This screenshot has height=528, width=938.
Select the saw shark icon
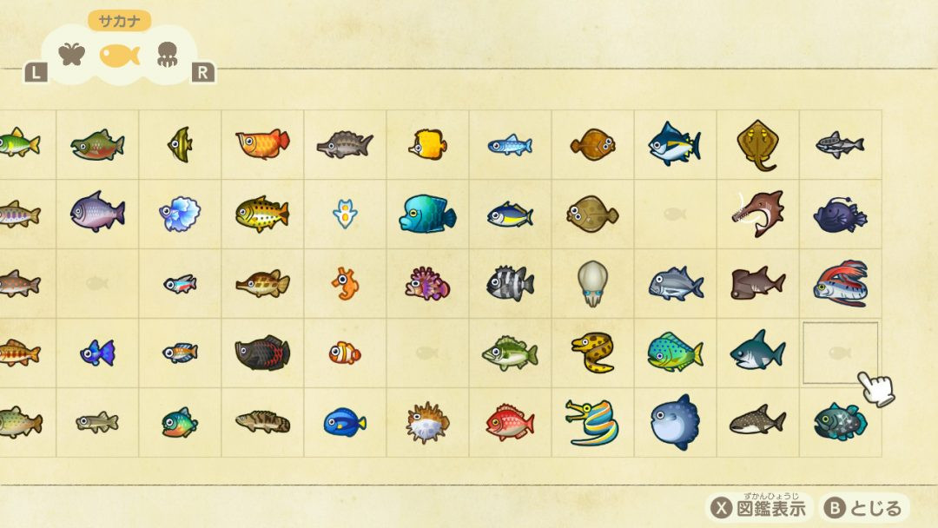pyautogui.click(x=758, y=214)
